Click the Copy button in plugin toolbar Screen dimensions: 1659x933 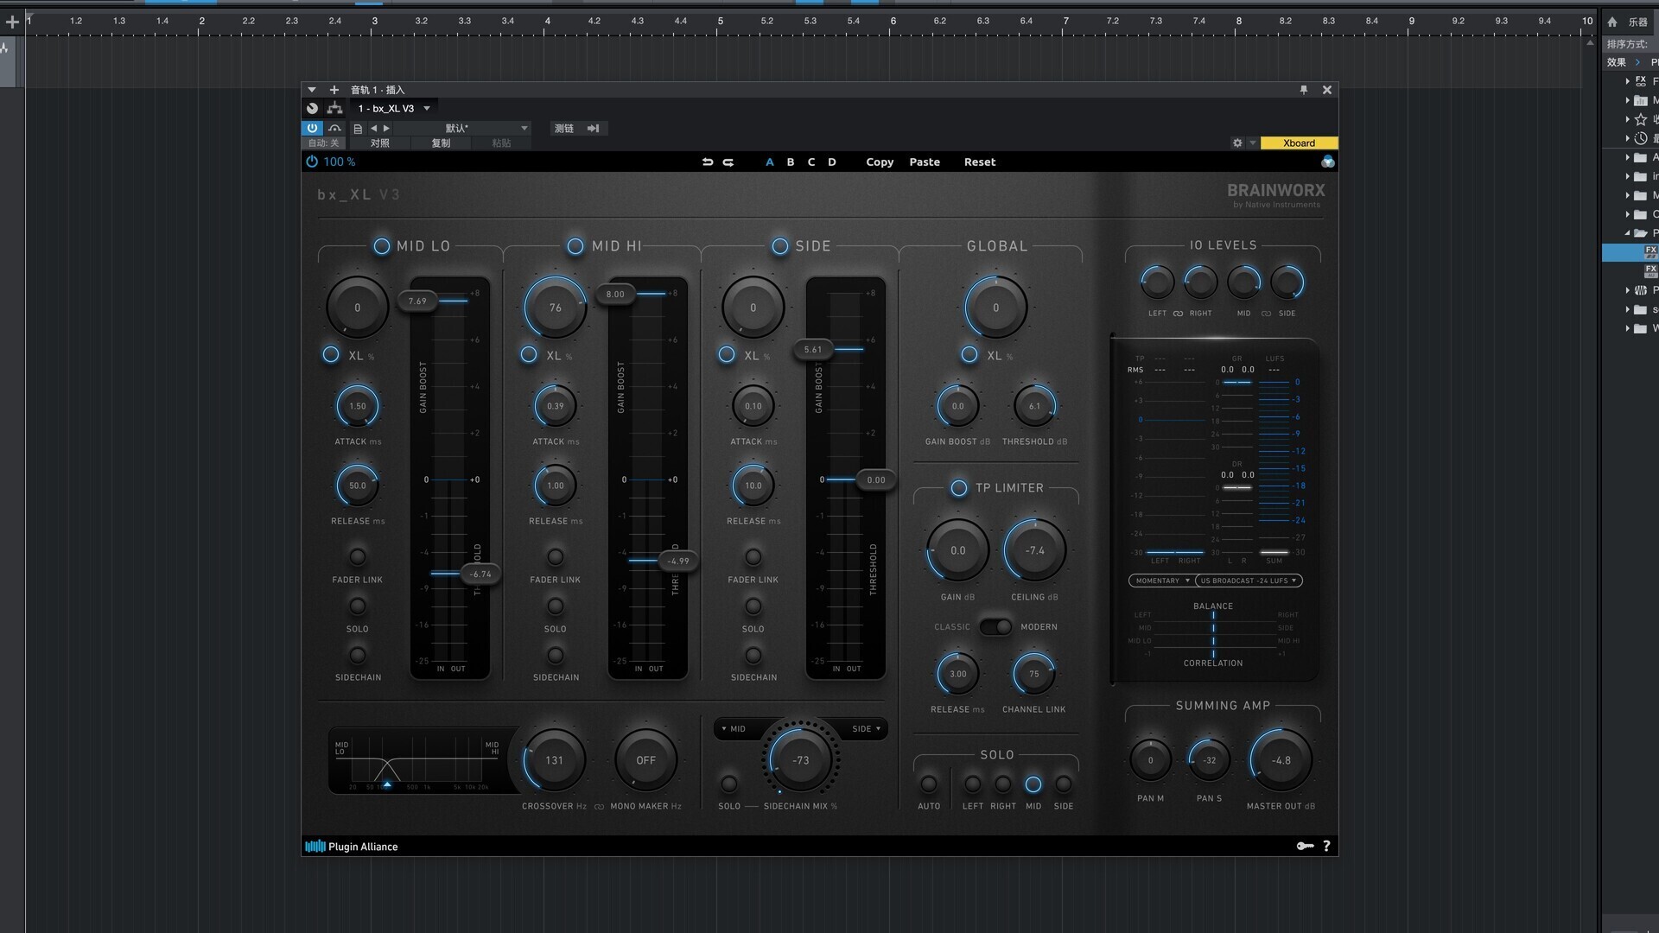880,162
